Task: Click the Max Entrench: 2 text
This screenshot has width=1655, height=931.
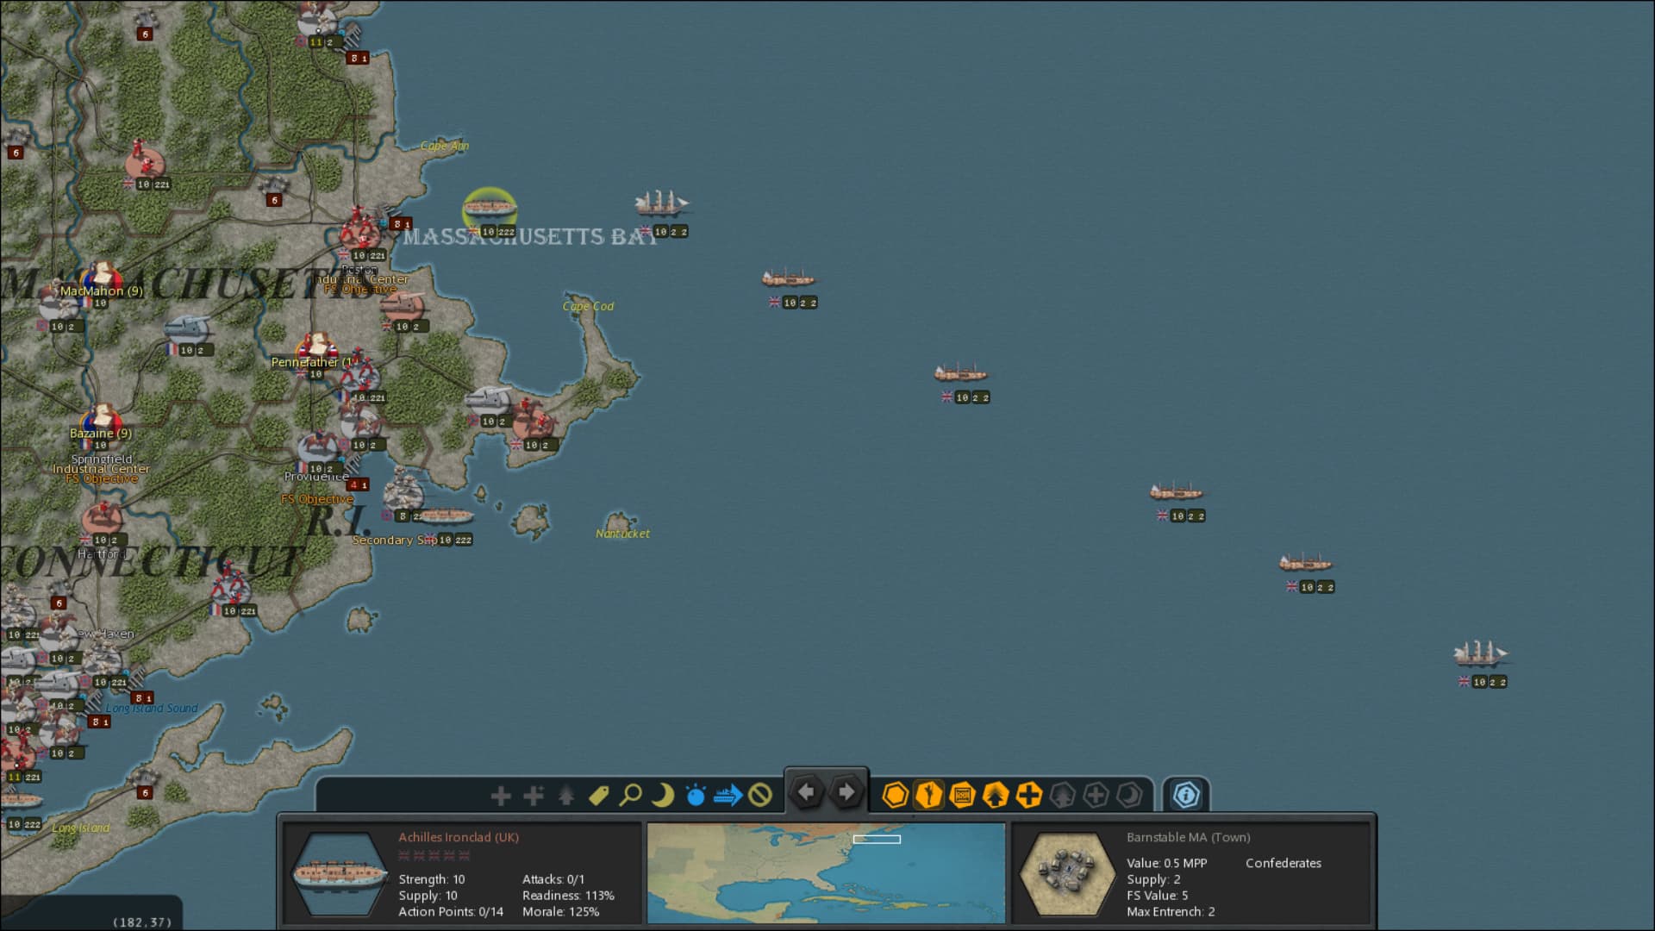Action: point(1171,911)
